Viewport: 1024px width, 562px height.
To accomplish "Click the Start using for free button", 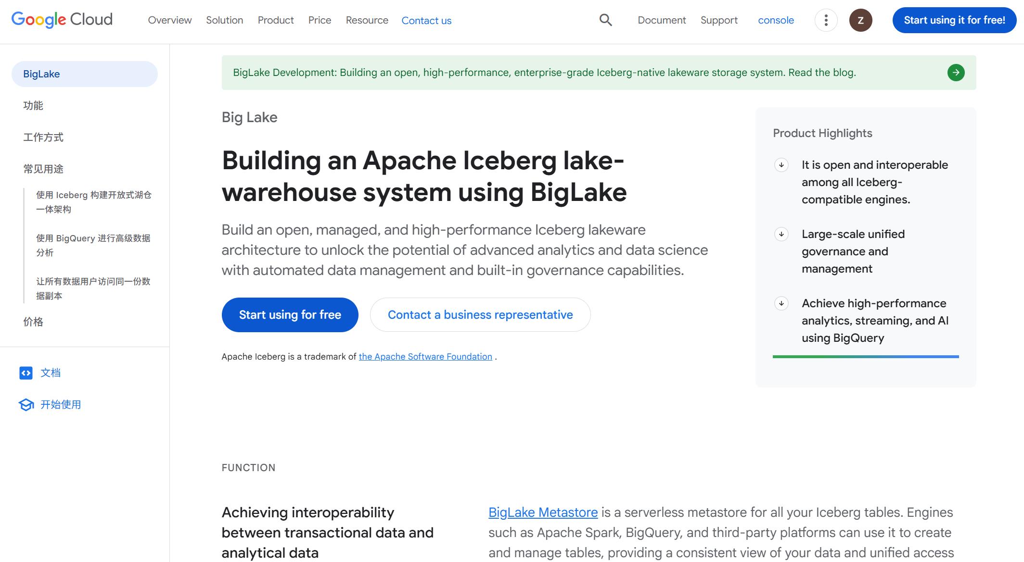I will coord(289,314).
